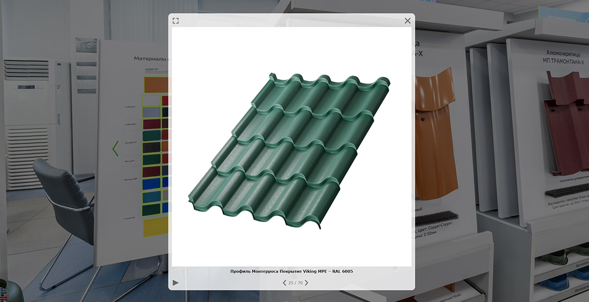Go to the previous image in the gallery
This screenshot has width=589, height=302.
point(284,283)
